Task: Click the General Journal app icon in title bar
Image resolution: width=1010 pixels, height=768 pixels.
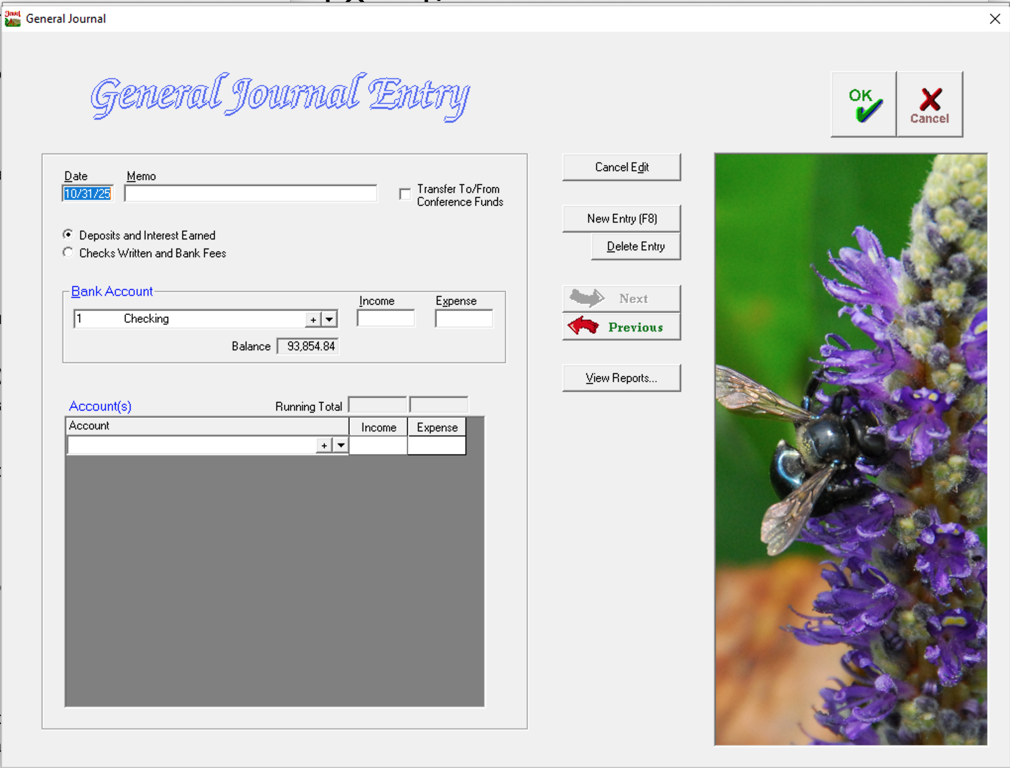Action: (x=12, y=18)
